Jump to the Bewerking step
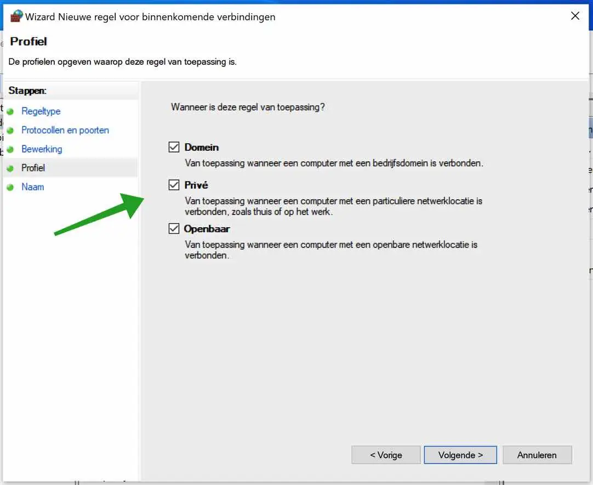The image size is (593, 485). (42, 149)
